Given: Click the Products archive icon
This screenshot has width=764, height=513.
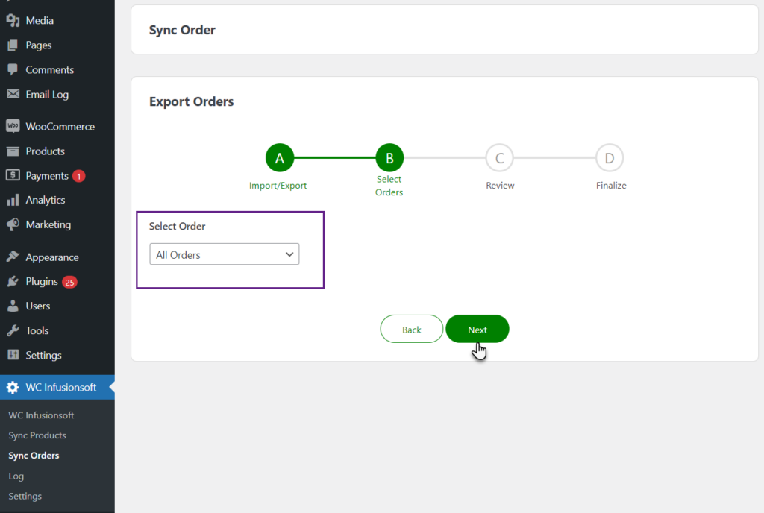Looking at the screenshot, I should (x=13, y=151).
